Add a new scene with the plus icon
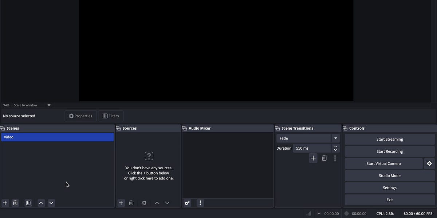This screenshot has height=218, width=437. click(x=5, y=203)
